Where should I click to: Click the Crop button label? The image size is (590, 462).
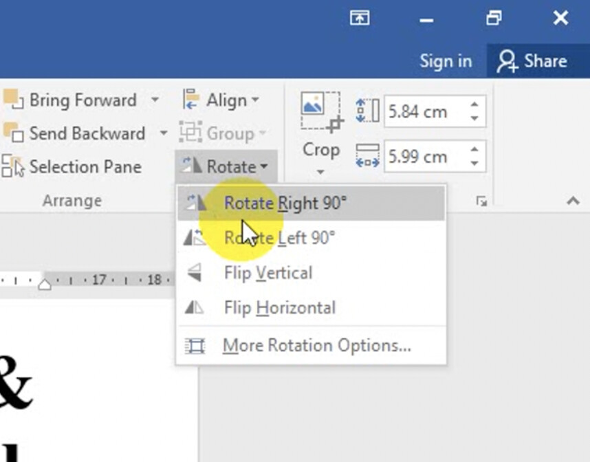(x=321, y=150)
